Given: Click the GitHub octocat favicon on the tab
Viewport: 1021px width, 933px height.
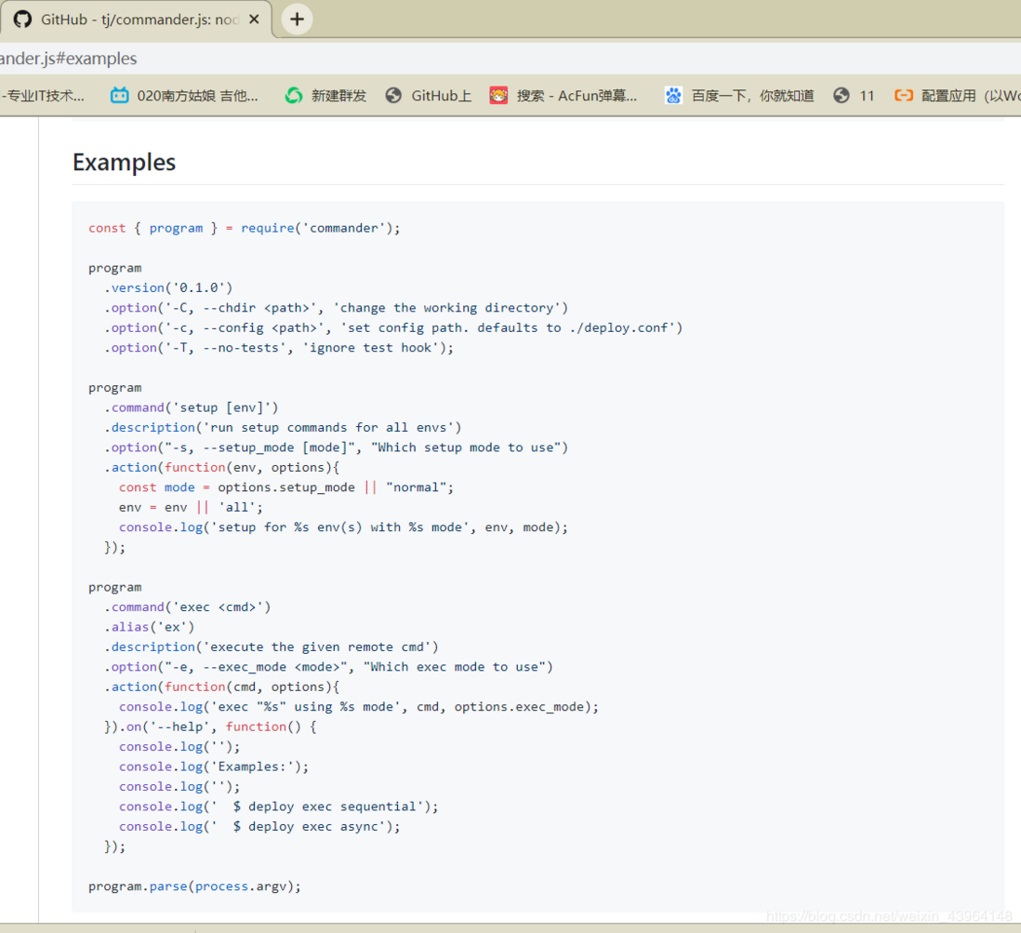Looking at the screenshot, I should click(x=23, y=20).
